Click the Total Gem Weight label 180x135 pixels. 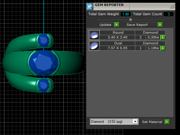click(103, 14)
